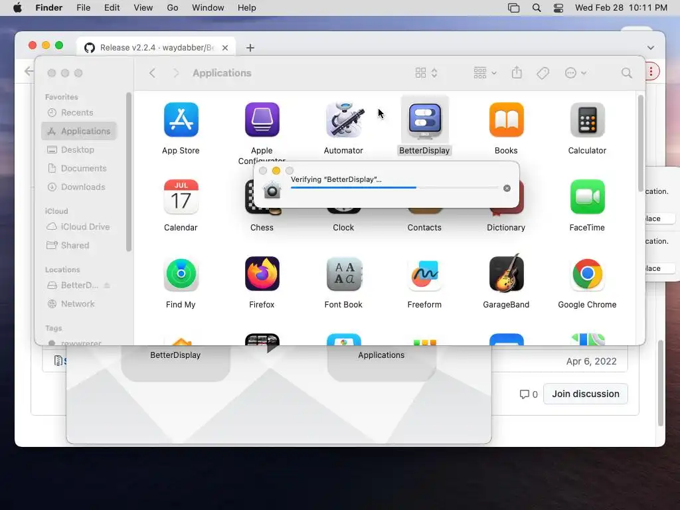Select iCloud Drive in Finder sidebar
The width and height of the screenshot is (680, 510).
(79, 227)
